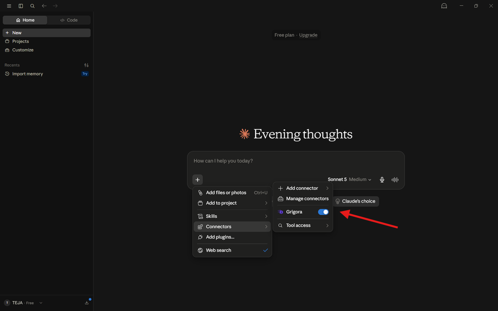This screenshot has width=498, height=311.
Task: Go forward with the right arrow
Action: [x=55, y=6]
